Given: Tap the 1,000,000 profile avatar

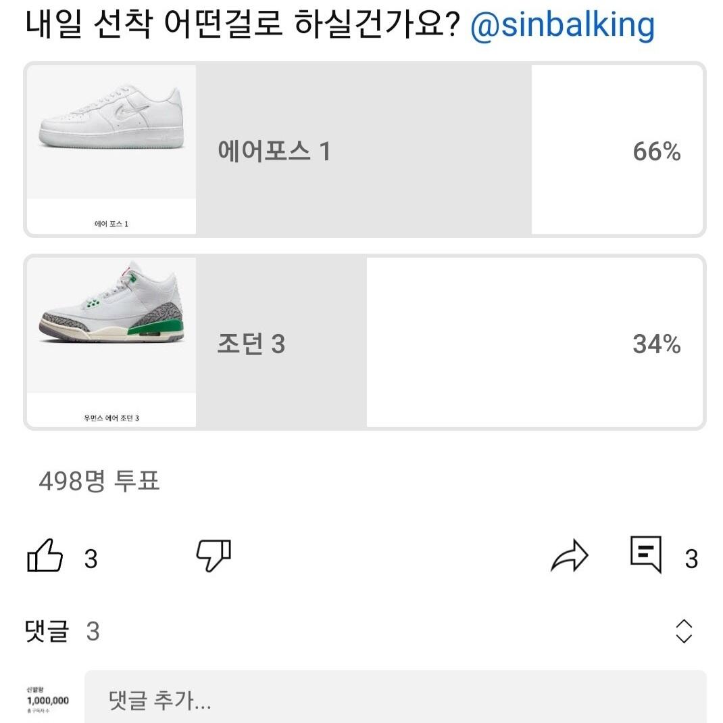Looking at the screenshot, I should click(x=47, y=699).
